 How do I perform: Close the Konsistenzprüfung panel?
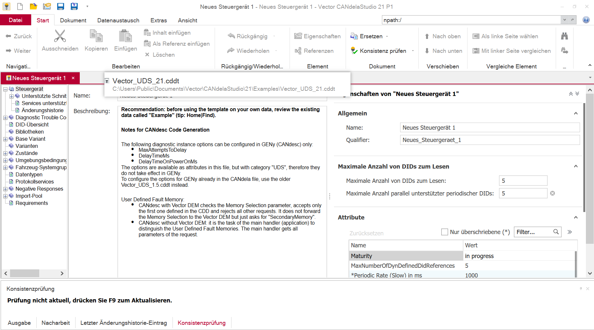(x=588, y=289)
